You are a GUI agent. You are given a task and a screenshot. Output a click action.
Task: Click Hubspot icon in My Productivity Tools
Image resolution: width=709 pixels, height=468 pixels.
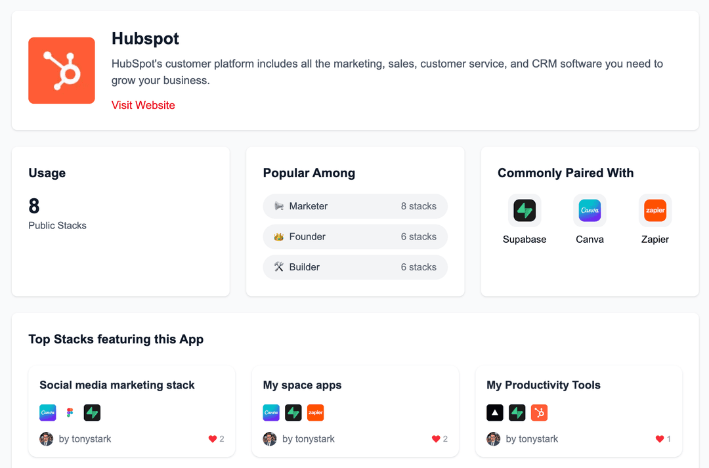(x=540, y=413)
